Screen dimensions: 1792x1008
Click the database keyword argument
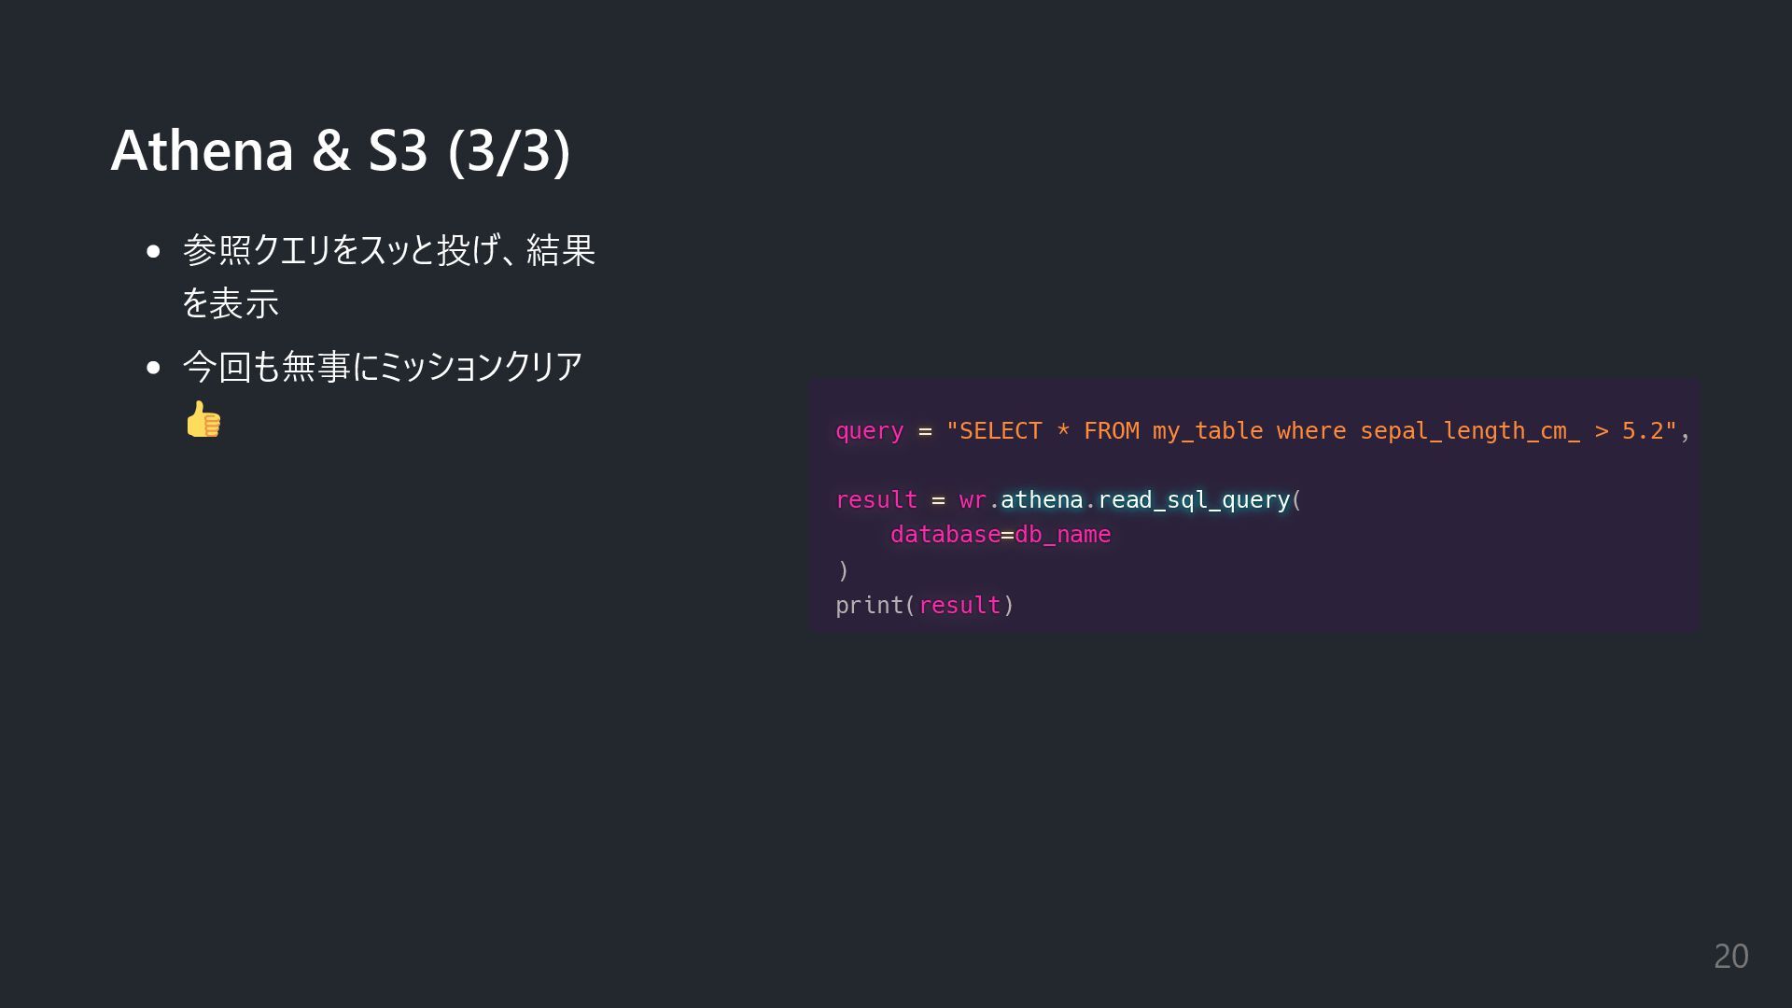tap(945, 535)
